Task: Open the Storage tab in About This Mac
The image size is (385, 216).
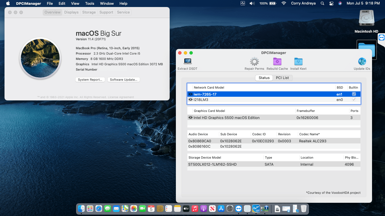Action: click(89, 12)
